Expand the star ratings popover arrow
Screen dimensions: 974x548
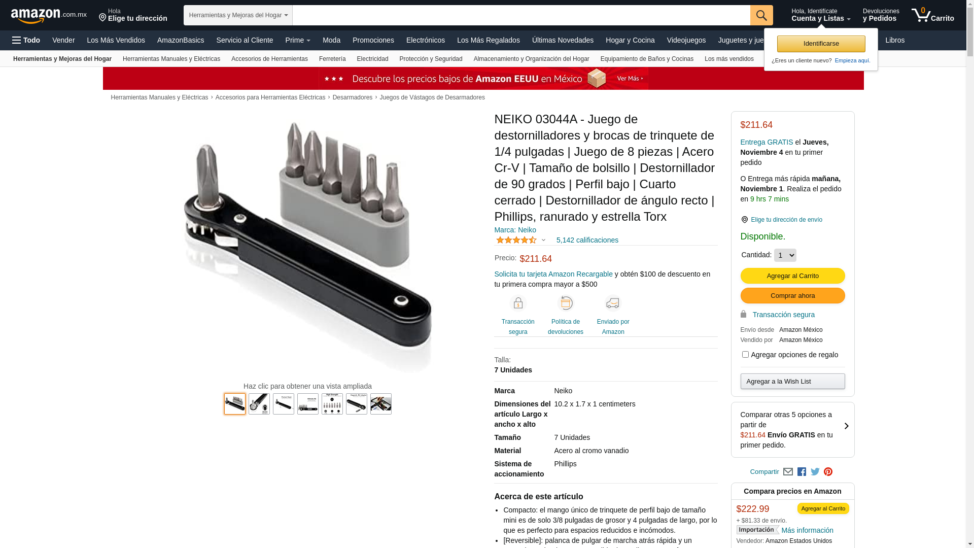pos(543,241)
